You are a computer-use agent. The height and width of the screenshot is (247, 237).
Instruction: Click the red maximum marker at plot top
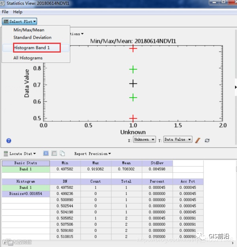(133, 48)
